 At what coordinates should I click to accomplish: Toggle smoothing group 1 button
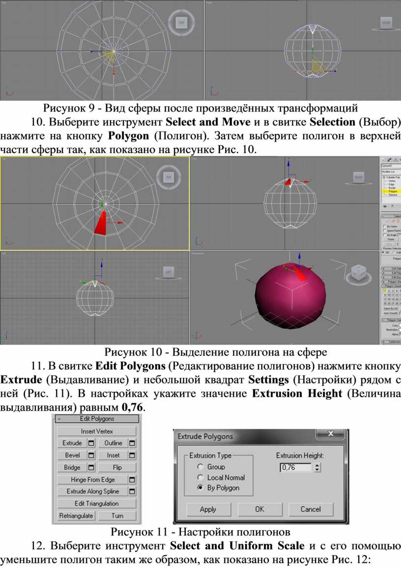(x=385, y=291)
